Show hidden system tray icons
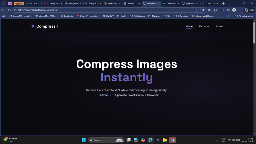Viewport: 256px width, 144px height. 217,140
